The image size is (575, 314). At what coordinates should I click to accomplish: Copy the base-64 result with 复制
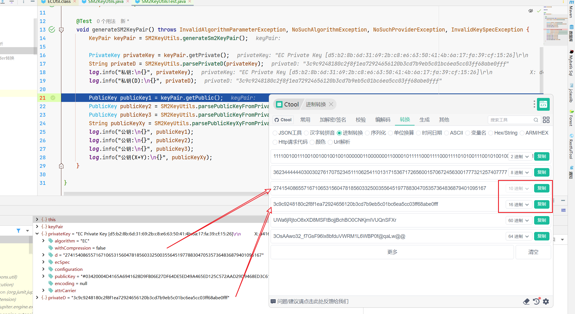point(542,236)
